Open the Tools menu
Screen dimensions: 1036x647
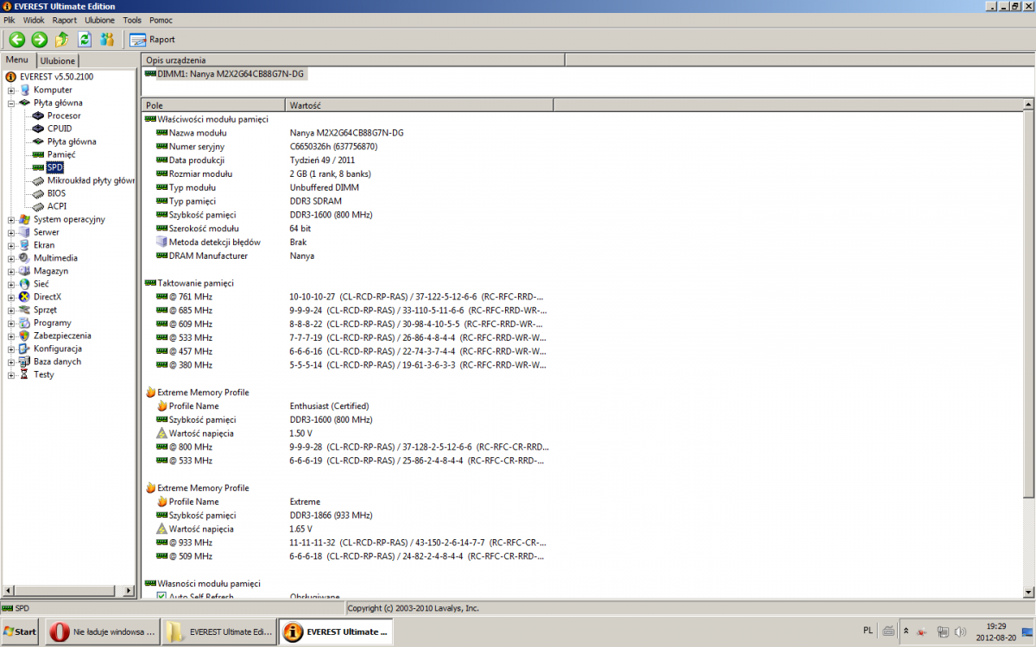click(132, 20)
